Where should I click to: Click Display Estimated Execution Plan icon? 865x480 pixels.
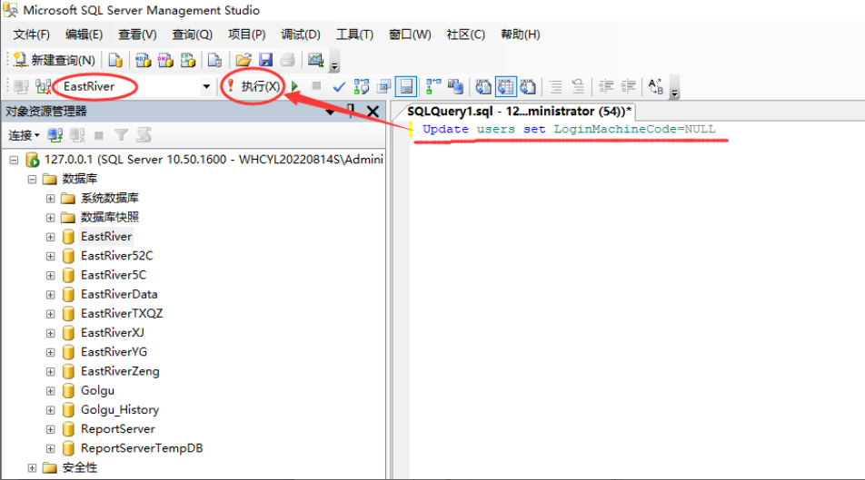click(362, 86)
